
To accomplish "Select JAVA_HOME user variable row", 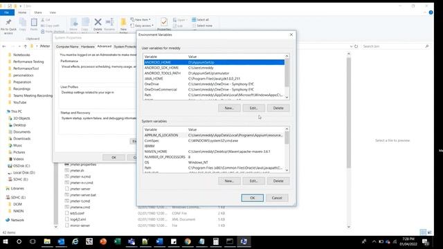I will point(214,79).
